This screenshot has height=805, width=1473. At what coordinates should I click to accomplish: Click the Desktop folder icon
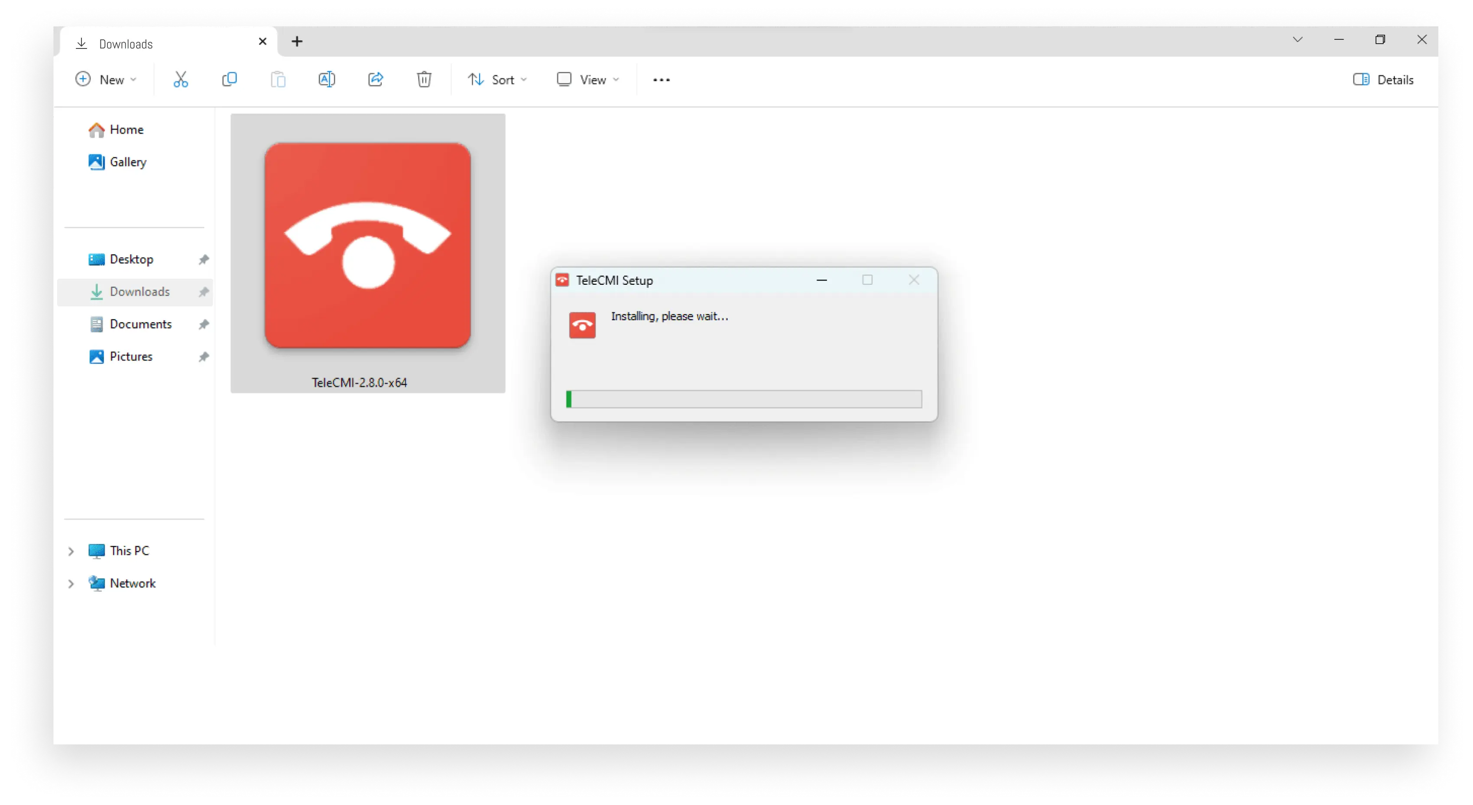[x=96, y=259]
